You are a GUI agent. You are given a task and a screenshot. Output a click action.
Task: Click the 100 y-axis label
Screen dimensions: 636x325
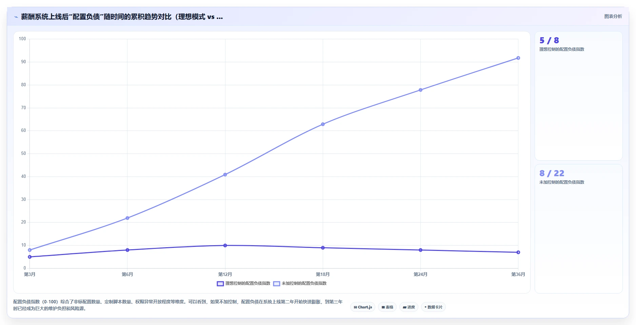[22, 39]
